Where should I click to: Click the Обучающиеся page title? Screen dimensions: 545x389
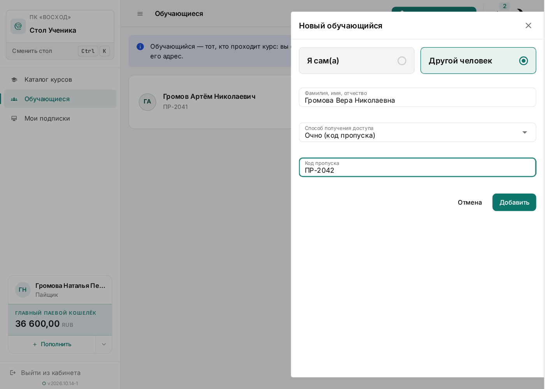coord(179,14)
